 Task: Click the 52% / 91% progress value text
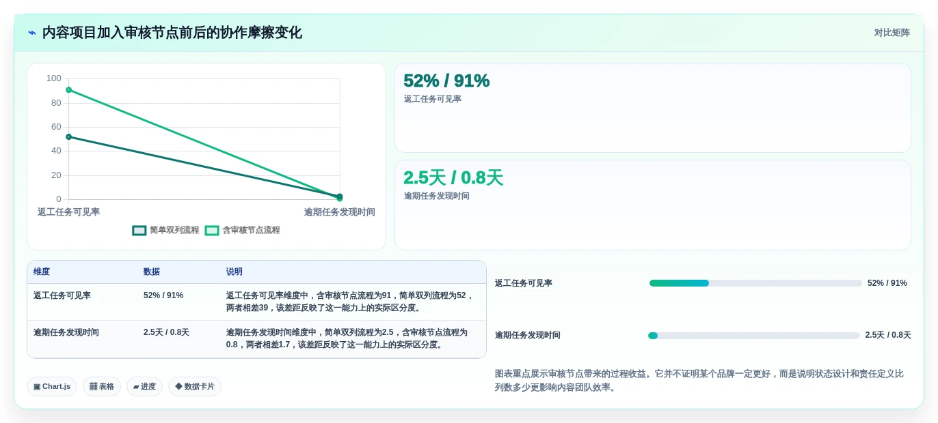[887, 283]
